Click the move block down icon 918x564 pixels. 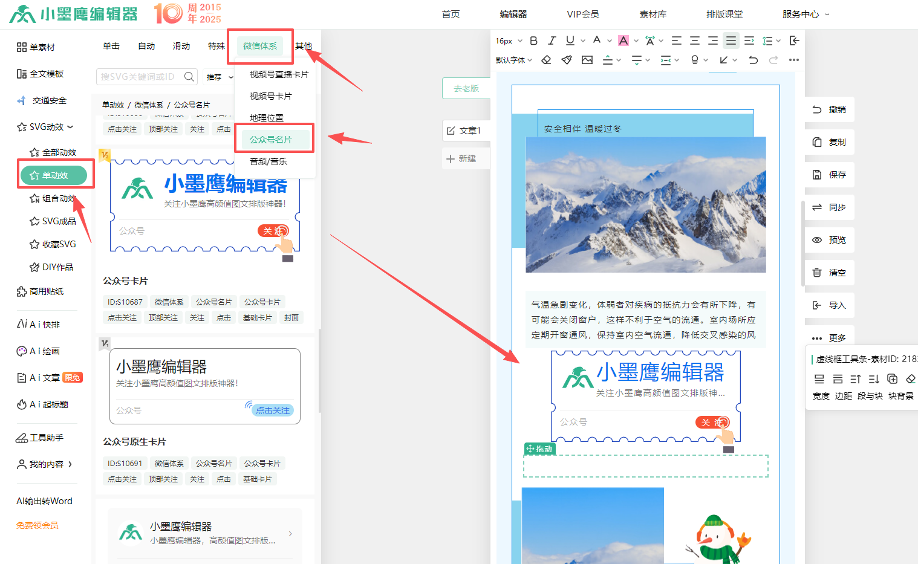pos(874,379)
